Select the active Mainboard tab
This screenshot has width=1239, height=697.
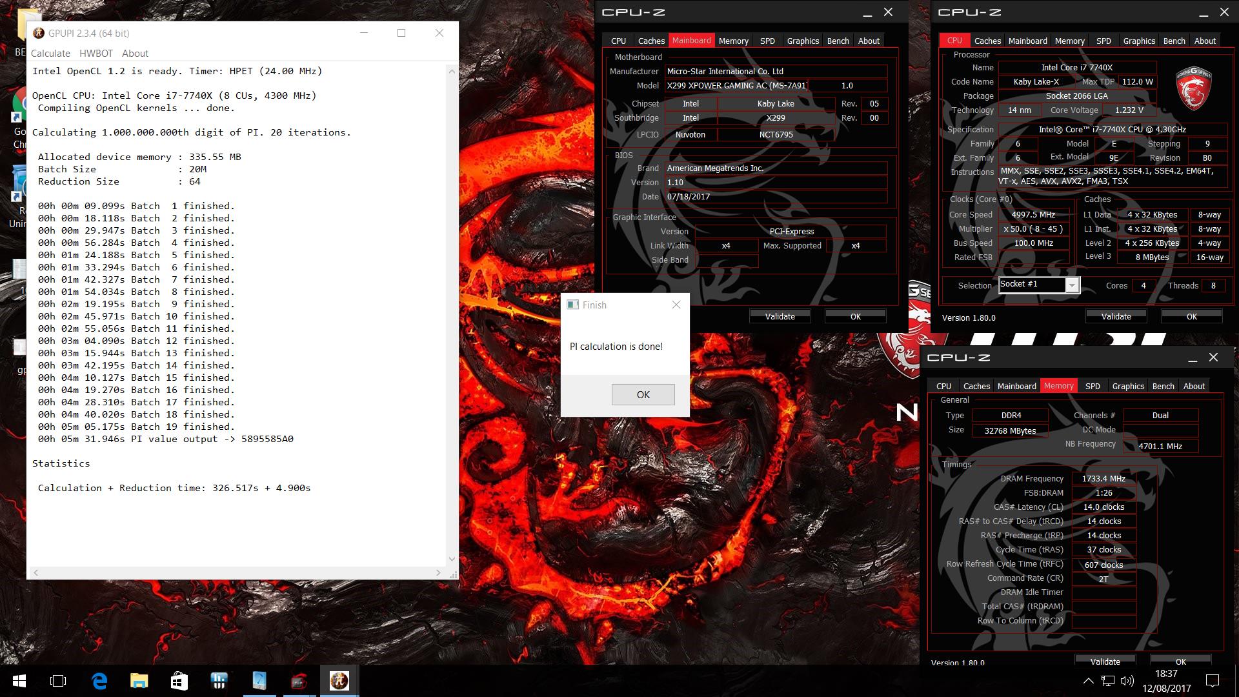tap(691, 40)
